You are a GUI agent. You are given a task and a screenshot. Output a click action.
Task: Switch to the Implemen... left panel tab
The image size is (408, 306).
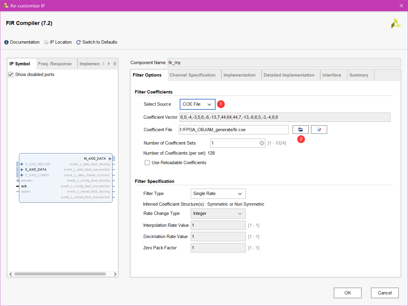(89, 64)
